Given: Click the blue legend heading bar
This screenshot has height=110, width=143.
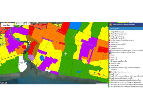Looking at the screenshot, I should coord(126,28).
